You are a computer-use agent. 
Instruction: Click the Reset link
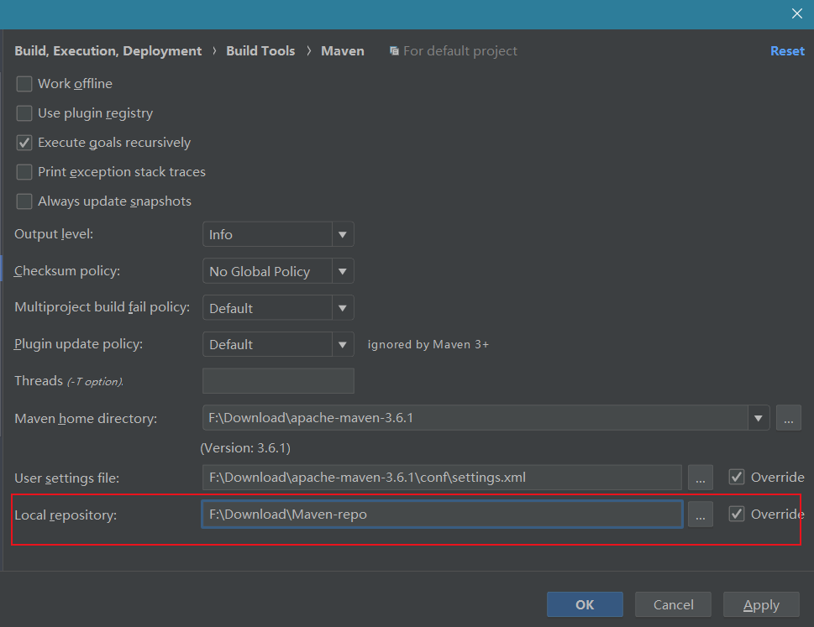pos(787,51)
